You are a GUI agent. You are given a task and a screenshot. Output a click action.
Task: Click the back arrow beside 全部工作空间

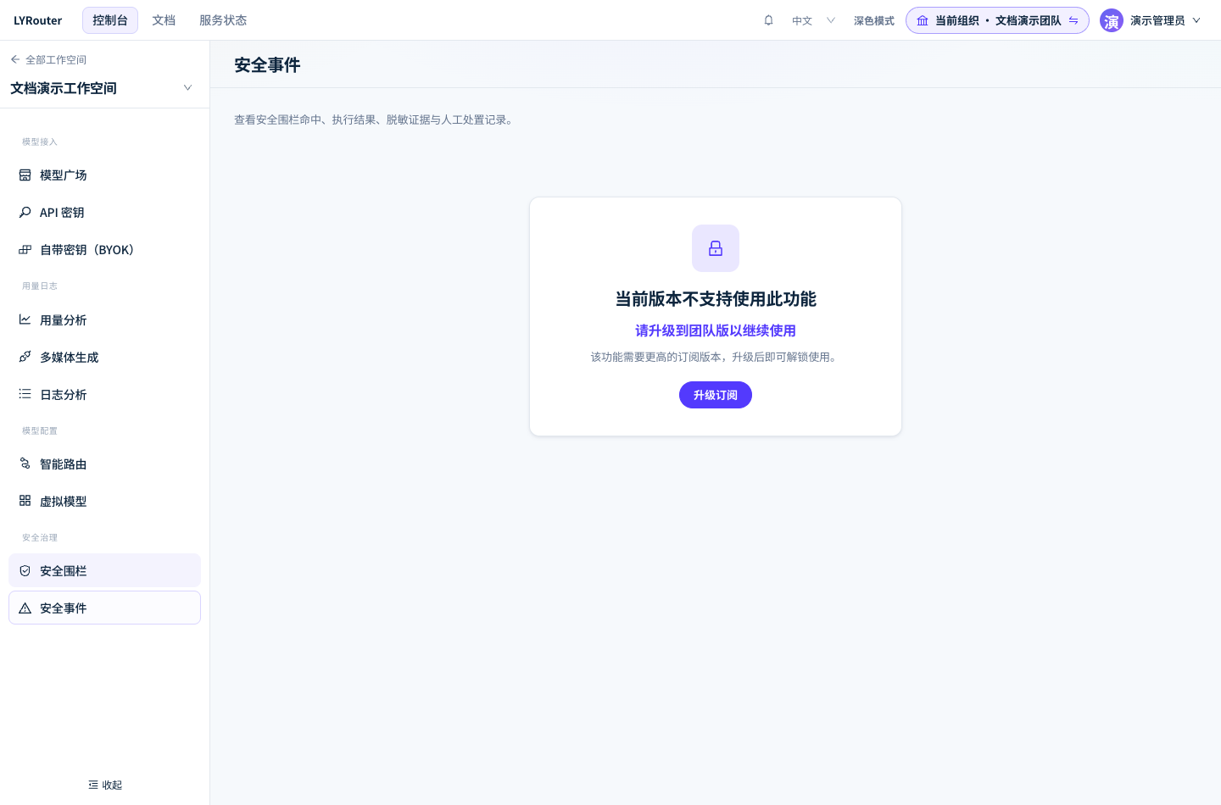[15, 59]
